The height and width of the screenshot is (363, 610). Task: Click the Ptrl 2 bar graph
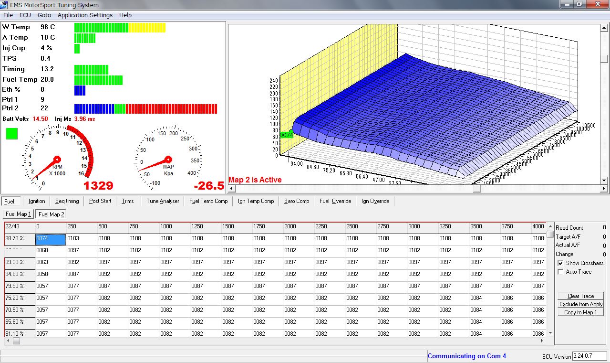coord(145,109)
